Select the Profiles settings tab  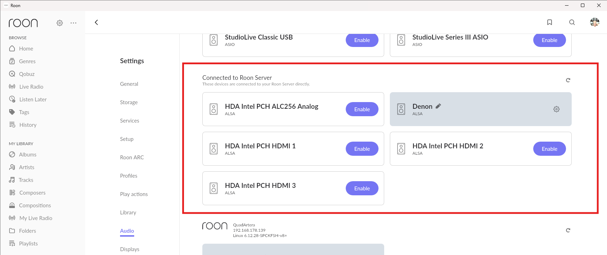129,176
